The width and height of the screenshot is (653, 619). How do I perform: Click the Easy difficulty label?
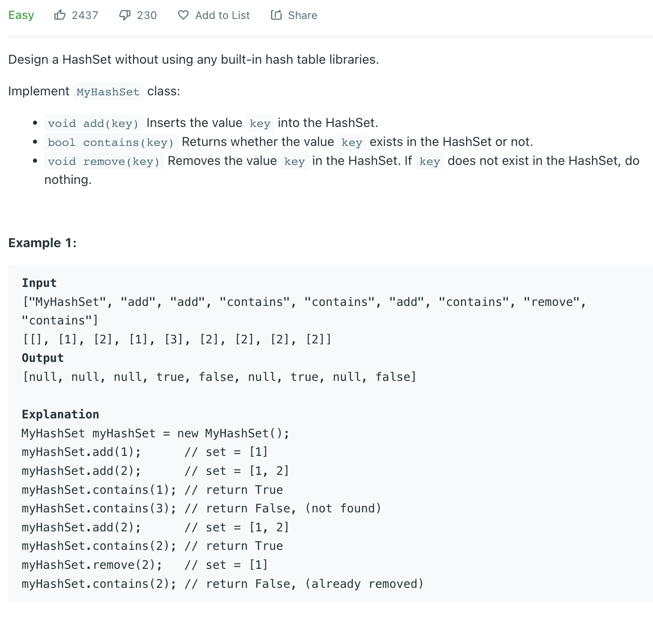21,15
